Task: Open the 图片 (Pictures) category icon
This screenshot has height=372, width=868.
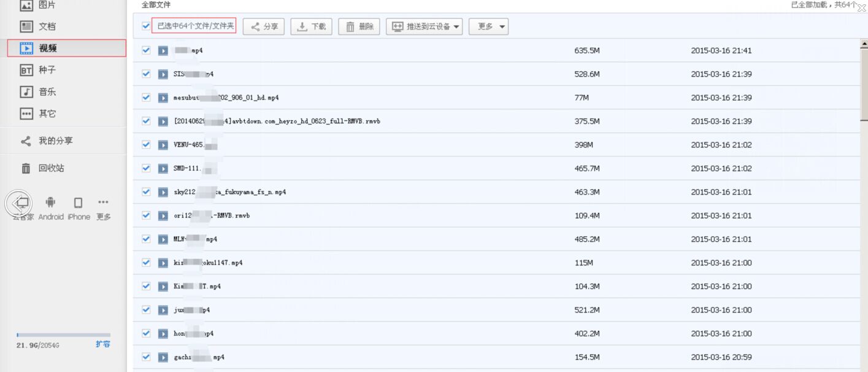Action: click(26, 6)
